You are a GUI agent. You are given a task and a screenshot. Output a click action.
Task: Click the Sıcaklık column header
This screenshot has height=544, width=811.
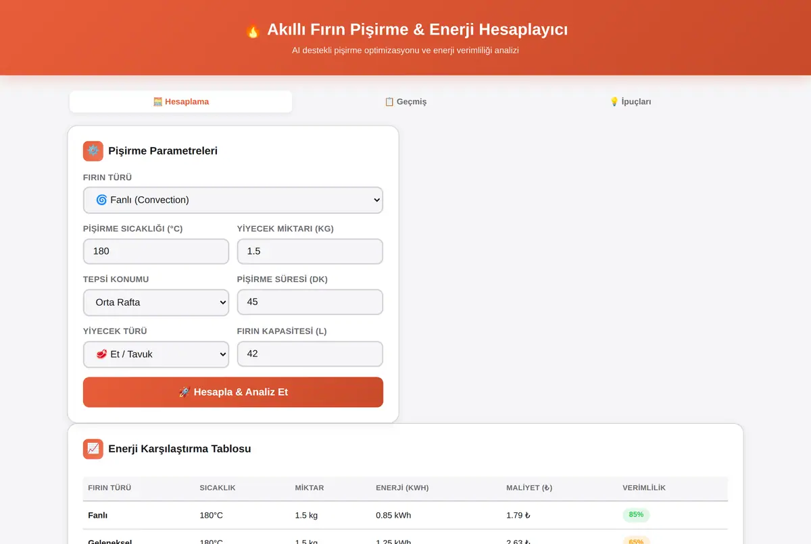pos(218,488)
